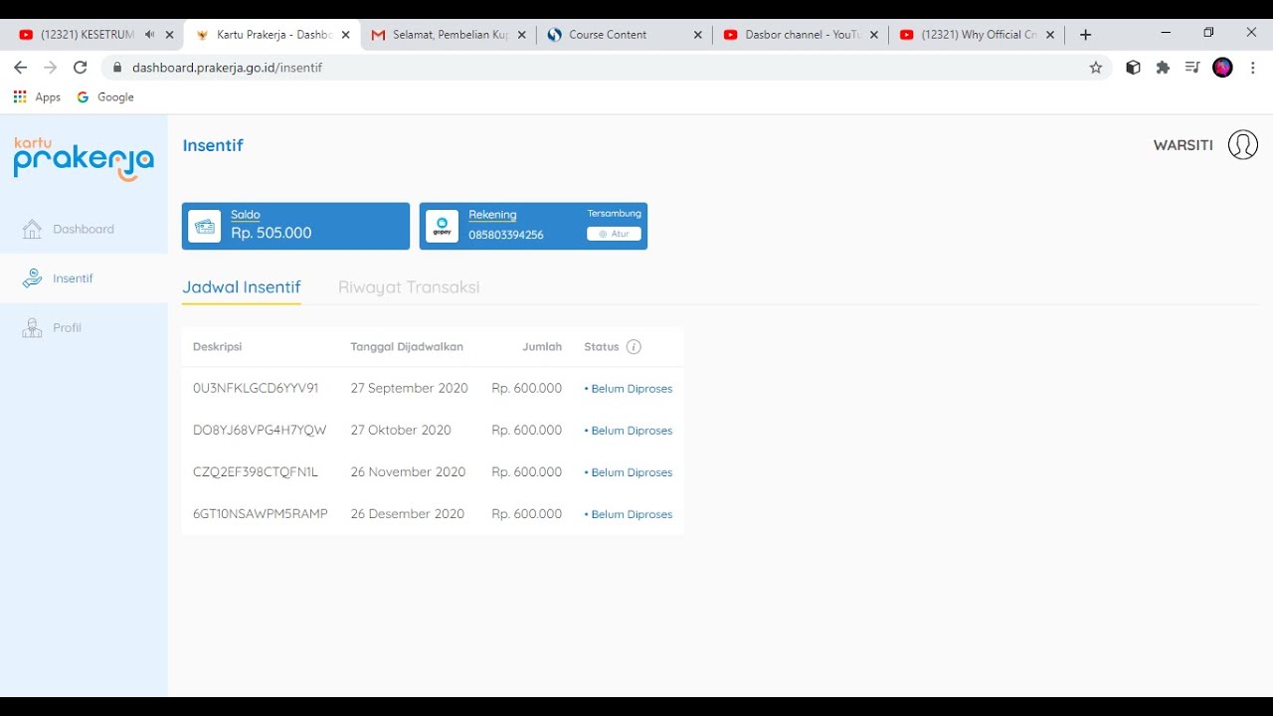Open the Google bookmark
Screen dimensions: 1273x716
105,97
